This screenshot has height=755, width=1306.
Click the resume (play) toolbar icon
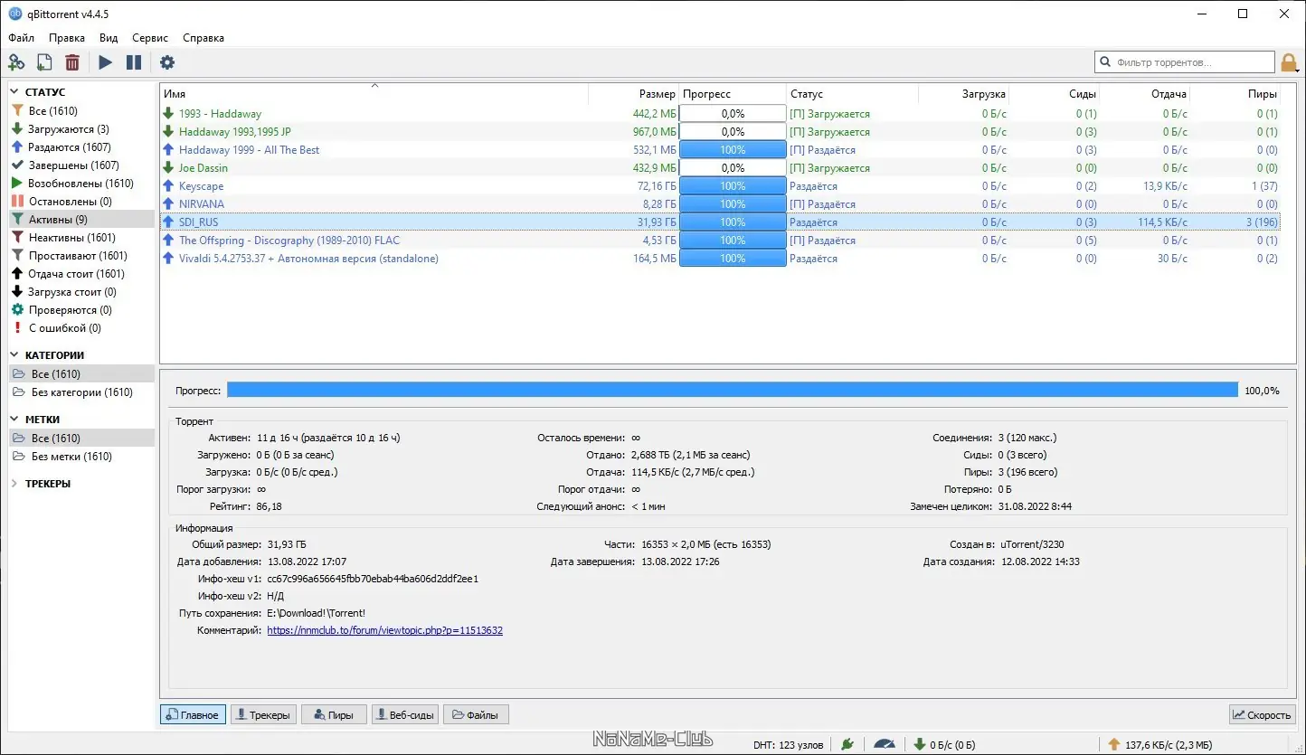106,62
